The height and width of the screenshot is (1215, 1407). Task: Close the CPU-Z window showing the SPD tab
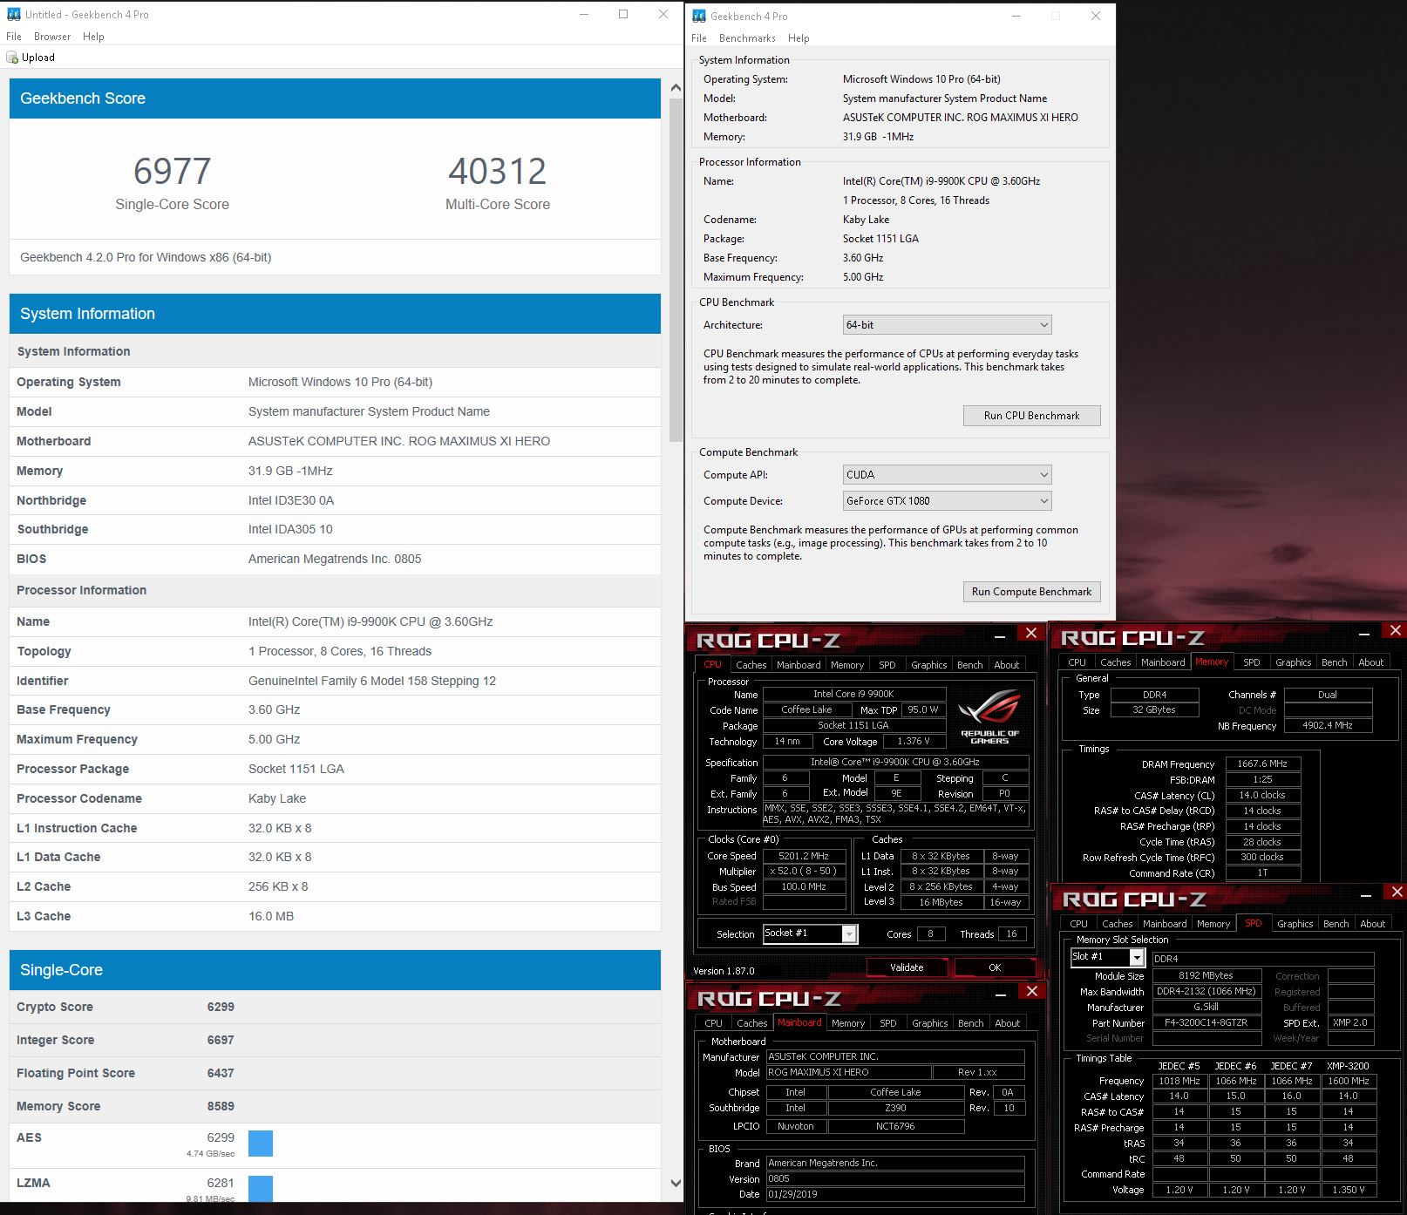1397,892
